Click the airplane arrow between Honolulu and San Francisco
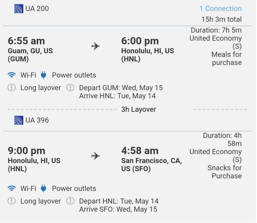This screenshot has height=223, width=257. point(96,156)
